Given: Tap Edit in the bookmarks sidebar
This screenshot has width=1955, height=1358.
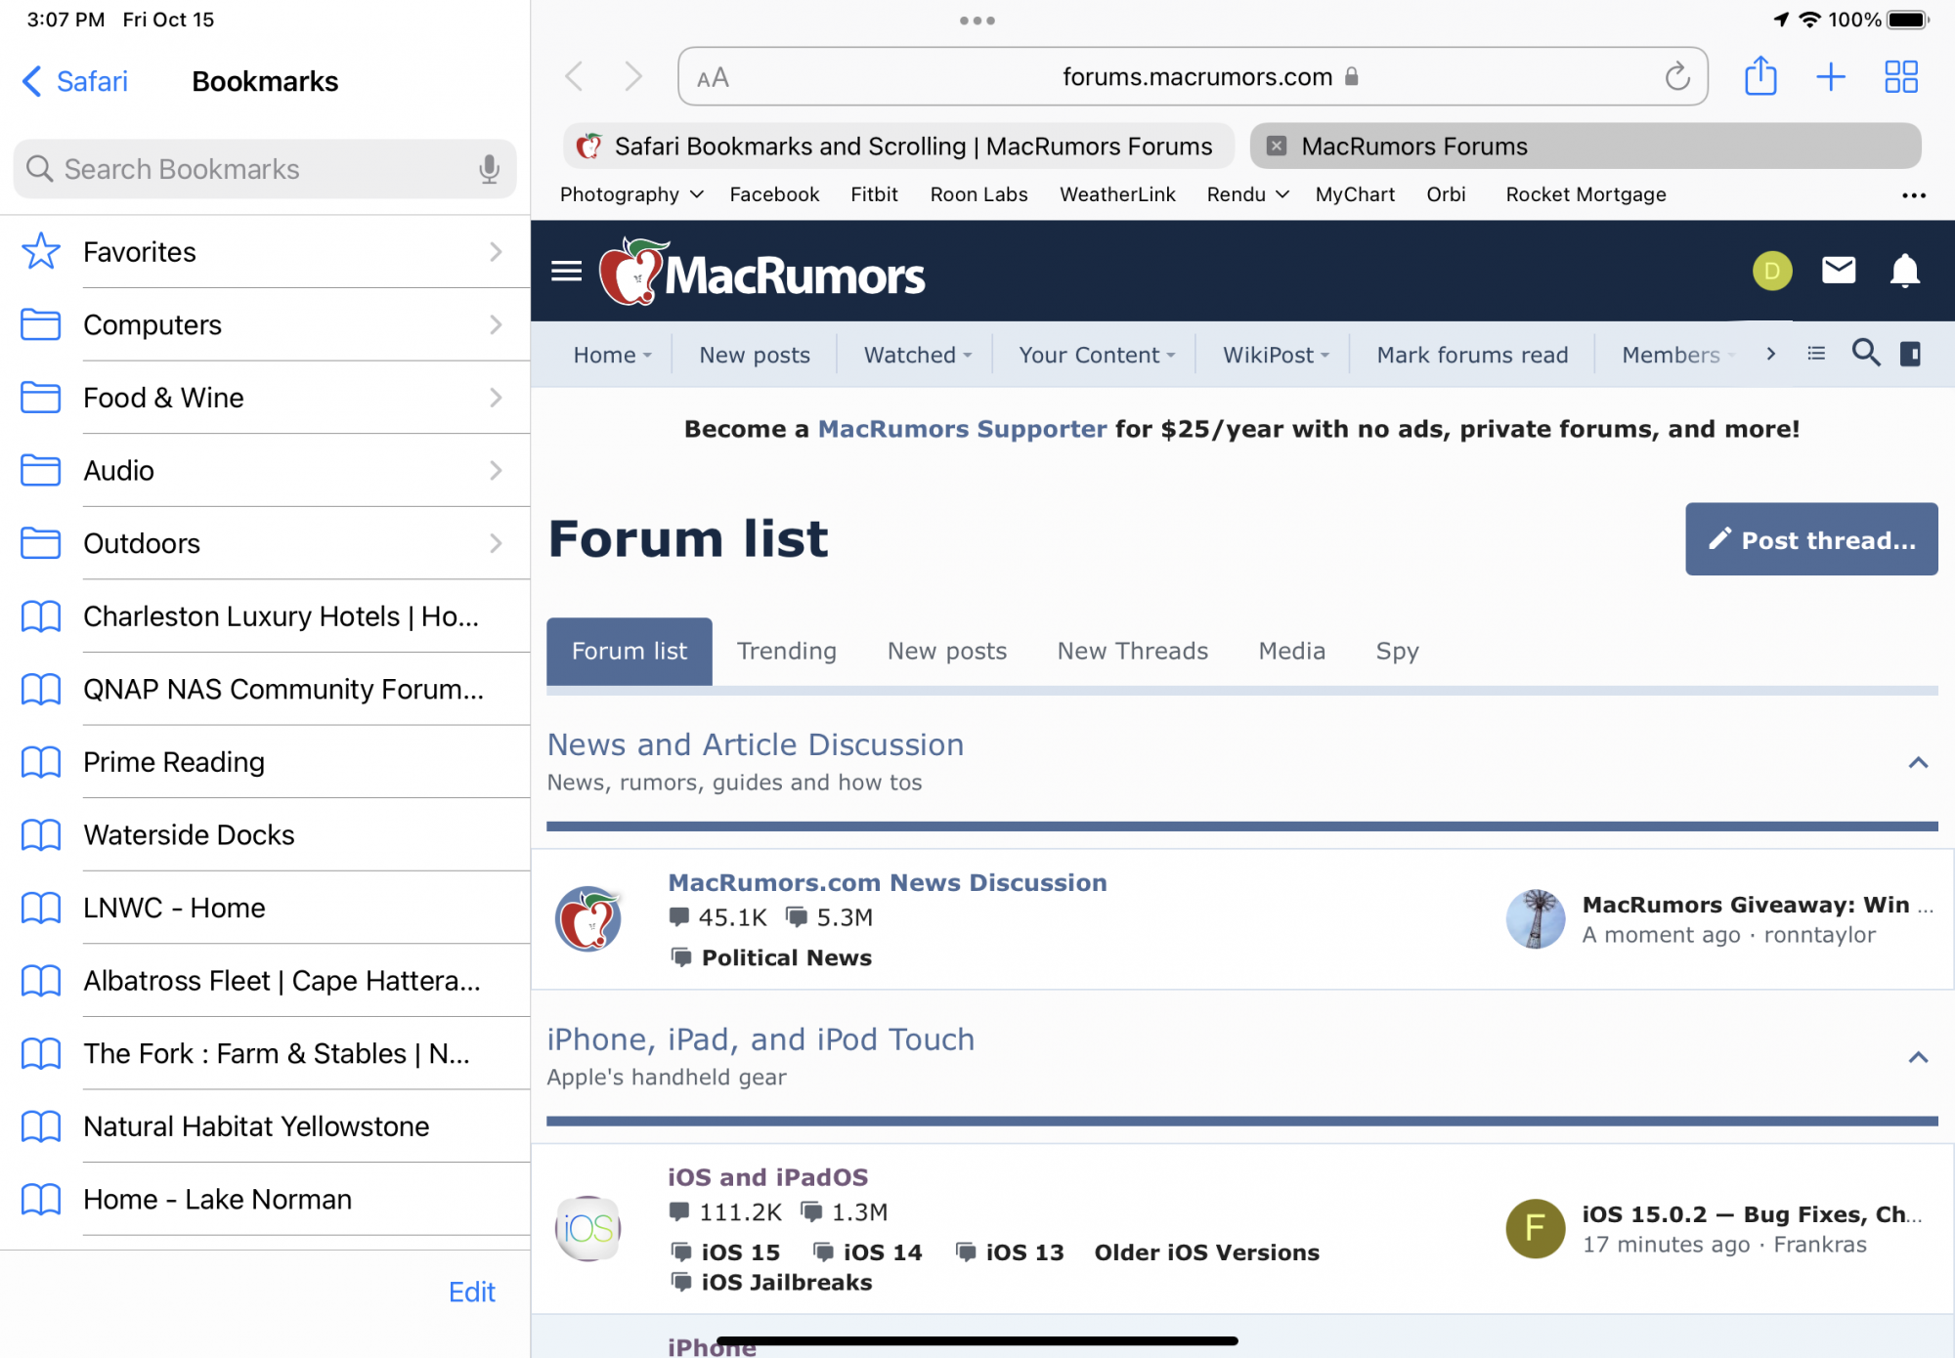Looking at the screenshot, I should pyautogui.click(x=471, y=1292).
